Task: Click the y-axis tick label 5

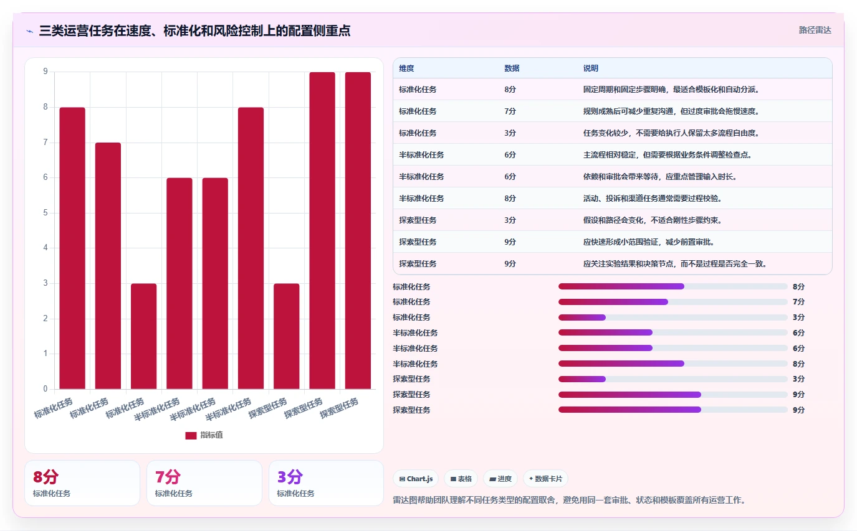Action: [x=45, y=213]
